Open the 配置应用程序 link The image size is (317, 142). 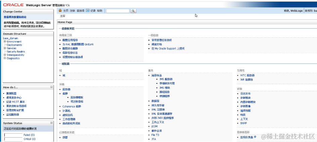(70, 40)
